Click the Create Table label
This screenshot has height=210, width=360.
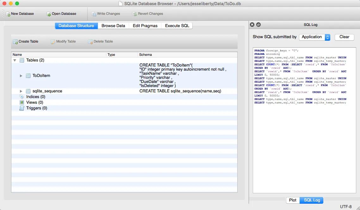(28, 41)
